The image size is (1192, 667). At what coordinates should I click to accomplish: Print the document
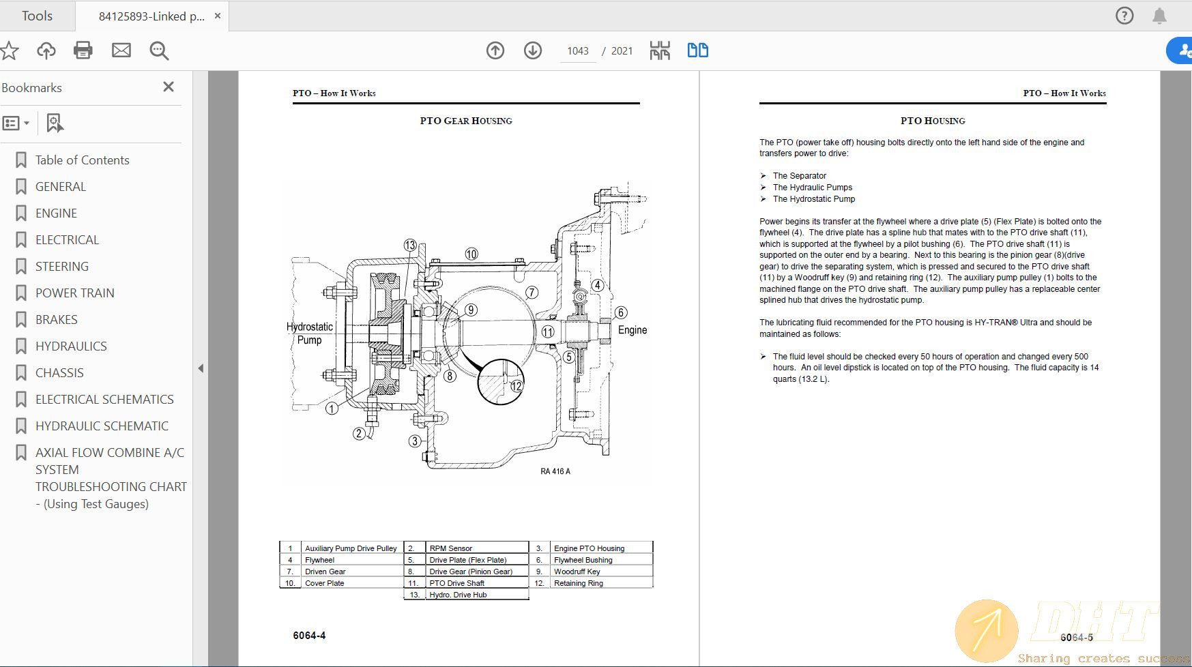click(x=83, y=50)
